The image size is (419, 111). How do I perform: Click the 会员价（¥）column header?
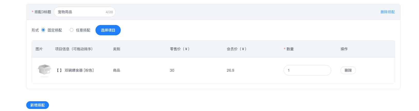(x=237, y=49)
